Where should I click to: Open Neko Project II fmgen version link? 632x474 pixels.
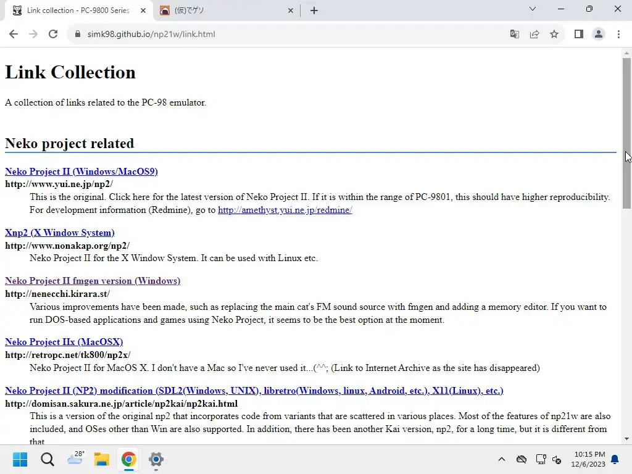coord(93,281)
